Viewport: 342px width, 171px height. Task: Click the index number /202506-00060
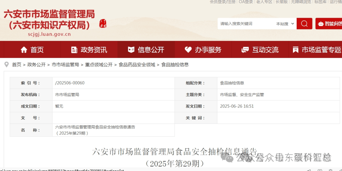[70, 83]
